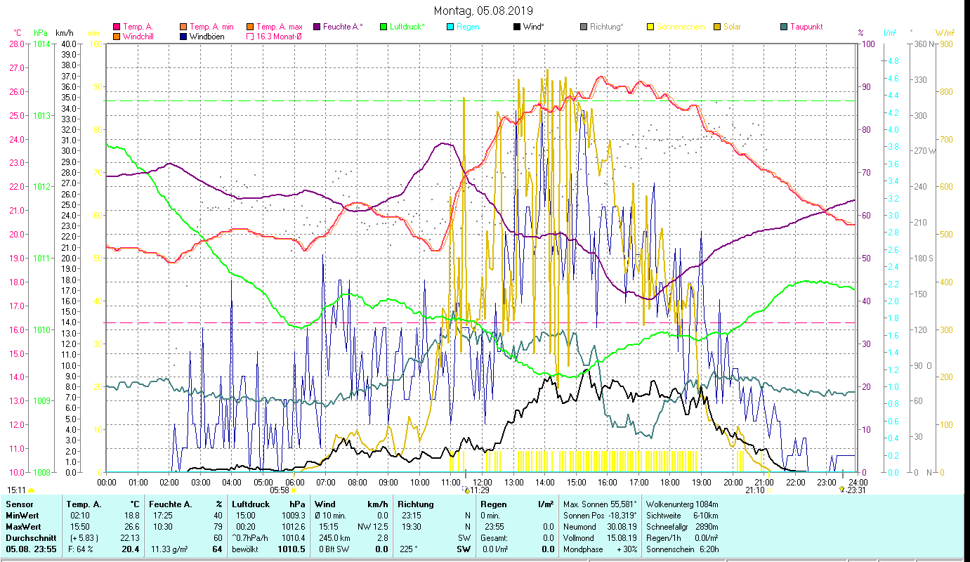
Task: Select the Regen cyan legend square
Action: pos(450,27)
